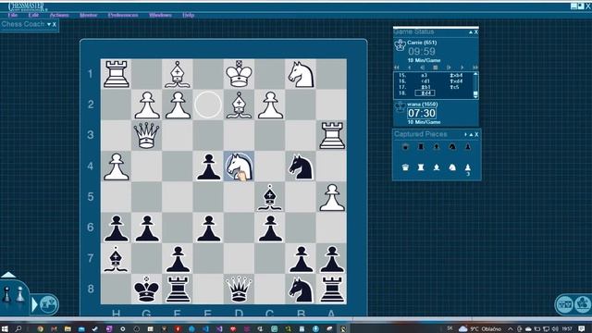The width and height of the screenshot is (592, 333).
Task: Click the black pawn icon in bottom-left tray
Action: [6, 295]
